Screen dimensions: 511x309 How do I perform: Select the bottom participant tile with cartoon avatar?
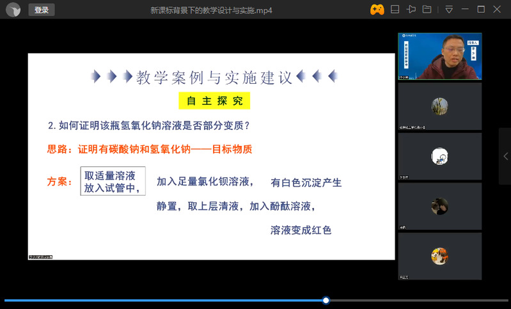click(439, 256)
